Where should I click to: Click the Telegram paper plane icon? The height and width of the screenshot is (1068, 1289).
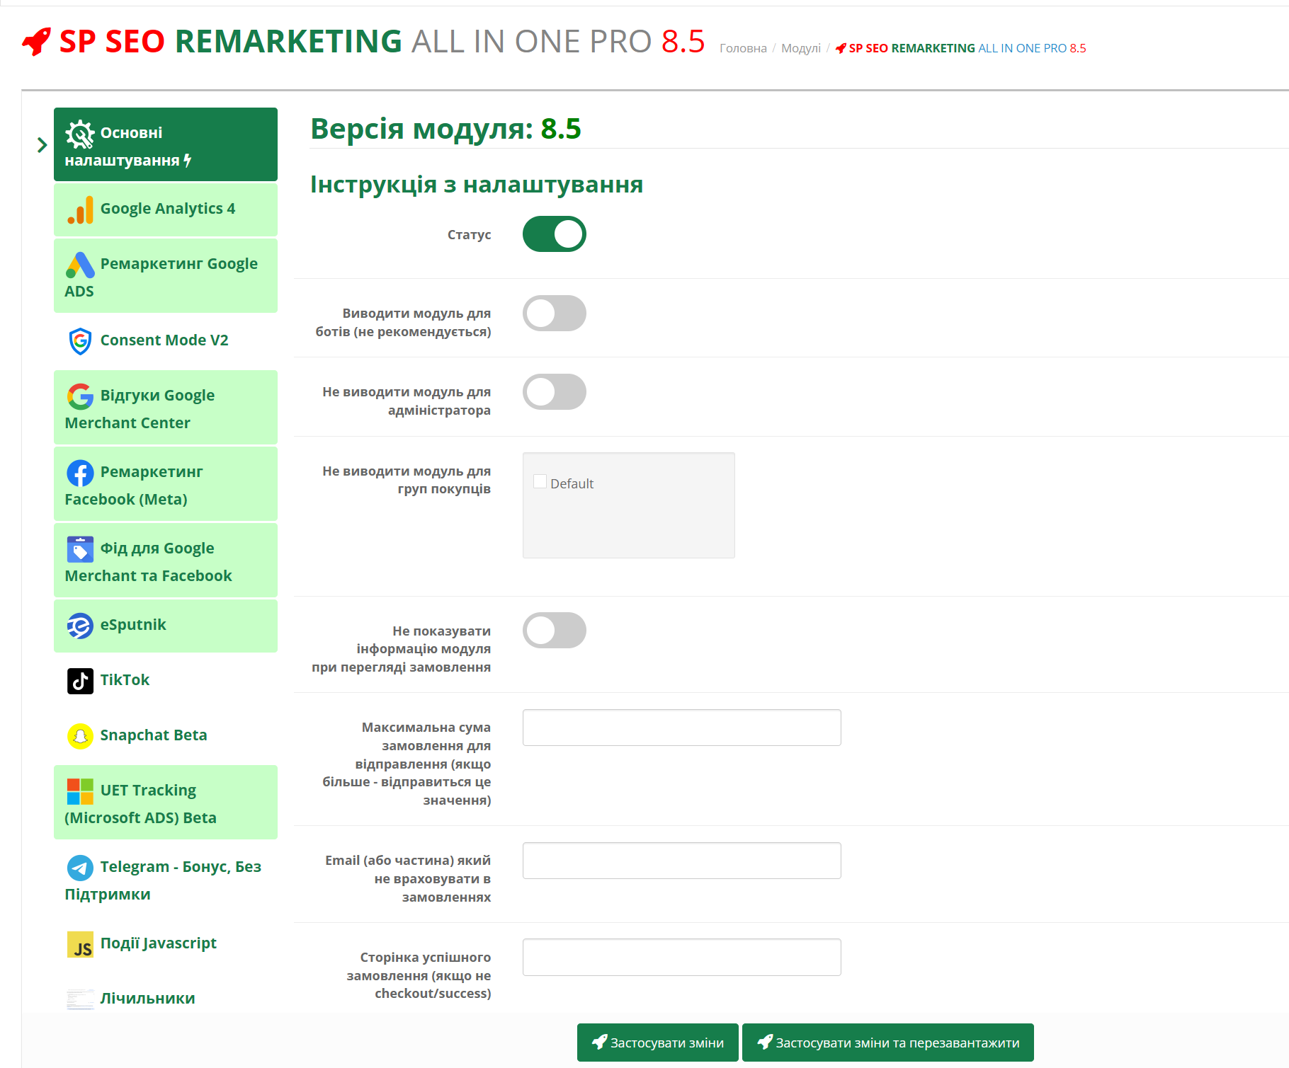80,868
